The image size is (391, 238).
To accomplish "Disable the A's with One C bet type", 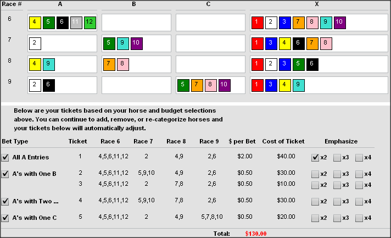I will pos(5,218).
